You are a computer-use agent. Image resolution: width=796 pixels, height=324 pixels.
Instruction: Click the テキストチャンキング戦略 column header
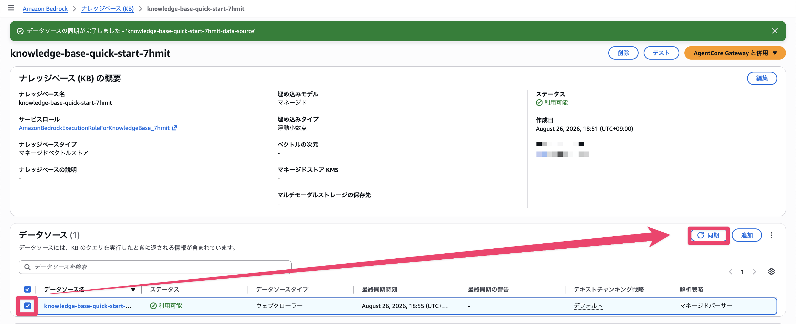[609, 289]
